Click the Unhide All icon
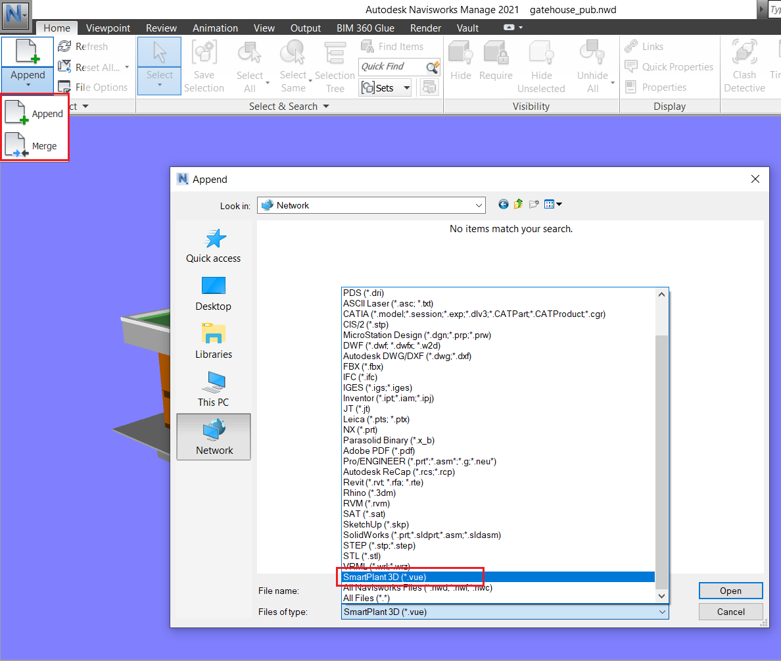The image size is (781, 661). coord(592,53)
